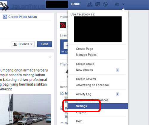
Task: Collapse the account dropdown arrow in top bar
Action: (x=123, y=4)
